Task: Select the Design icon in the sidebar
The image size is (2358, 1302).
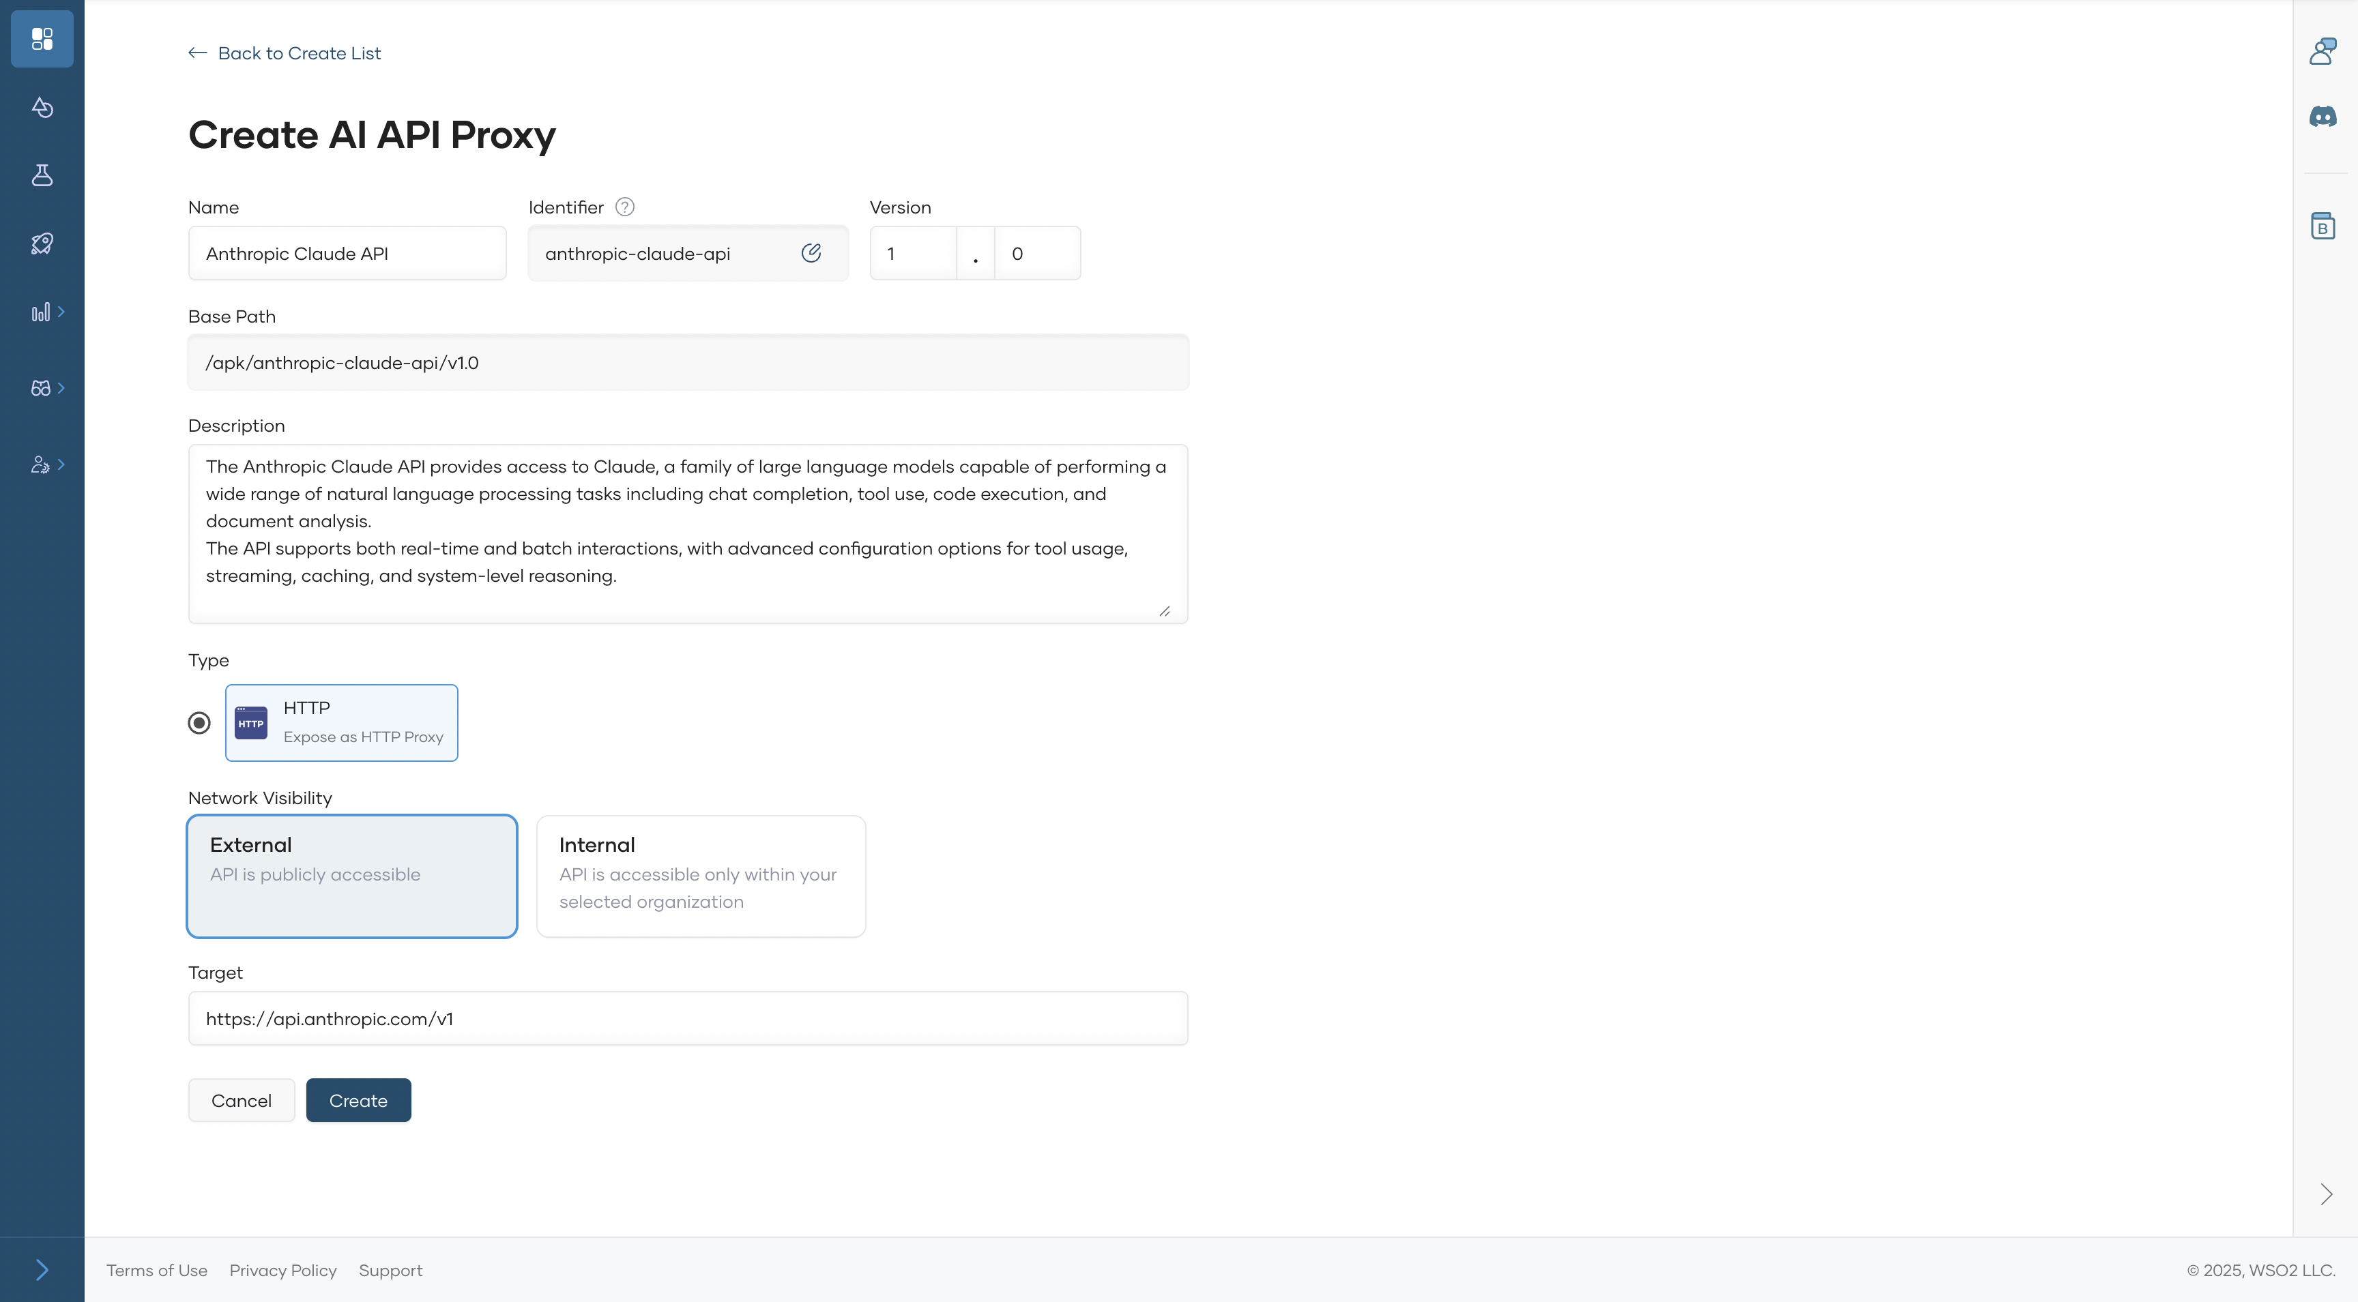Action: [42, 107]
